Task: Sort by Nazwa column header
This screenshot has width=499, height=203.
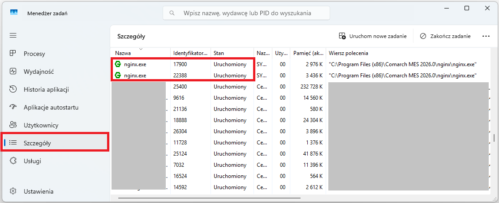Action: 140,53
